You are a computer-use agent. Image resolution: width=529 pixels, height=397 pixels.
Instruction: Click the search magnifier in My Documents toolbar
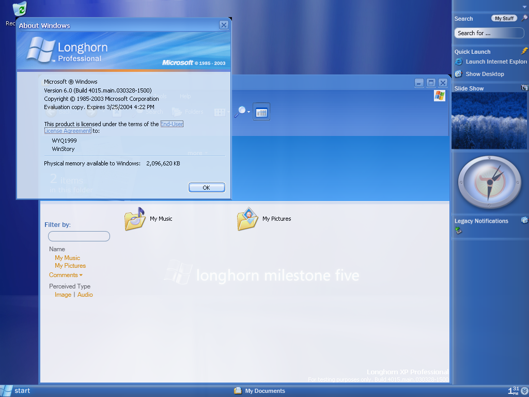[240, 112]
